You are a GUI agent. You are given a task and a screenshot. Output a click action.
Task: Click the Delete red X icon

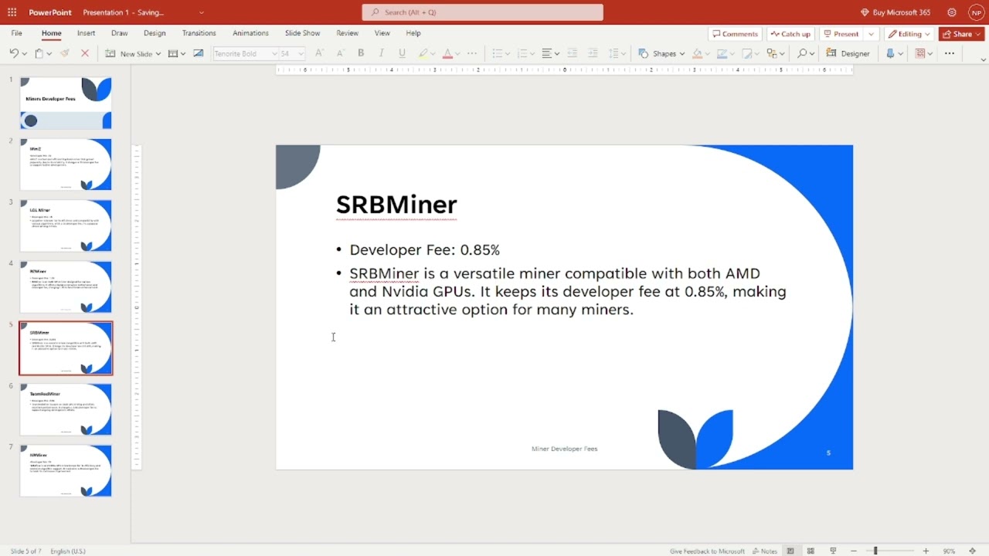click(85, 53)
